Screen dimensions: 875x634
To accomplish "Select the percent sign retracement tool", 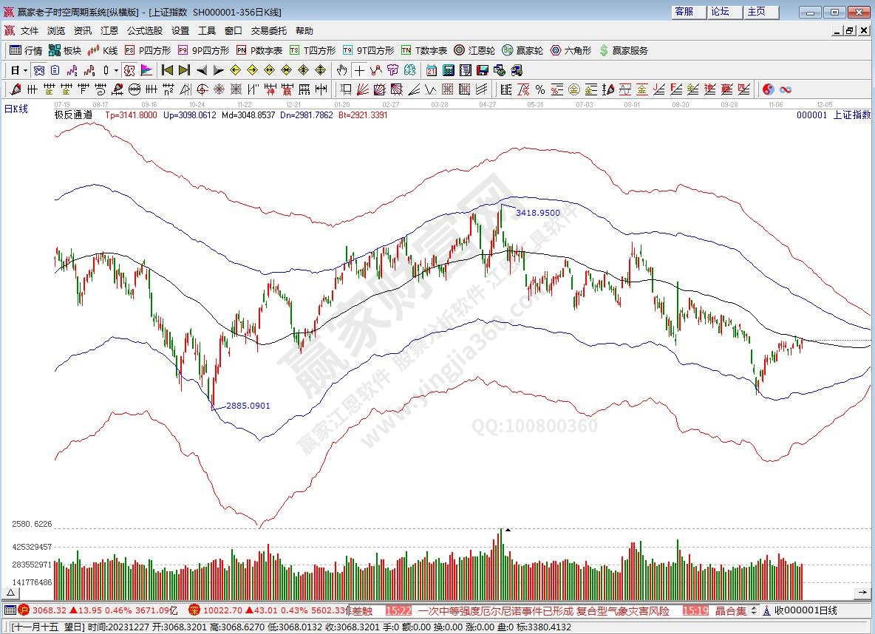I will click(540, 89).
